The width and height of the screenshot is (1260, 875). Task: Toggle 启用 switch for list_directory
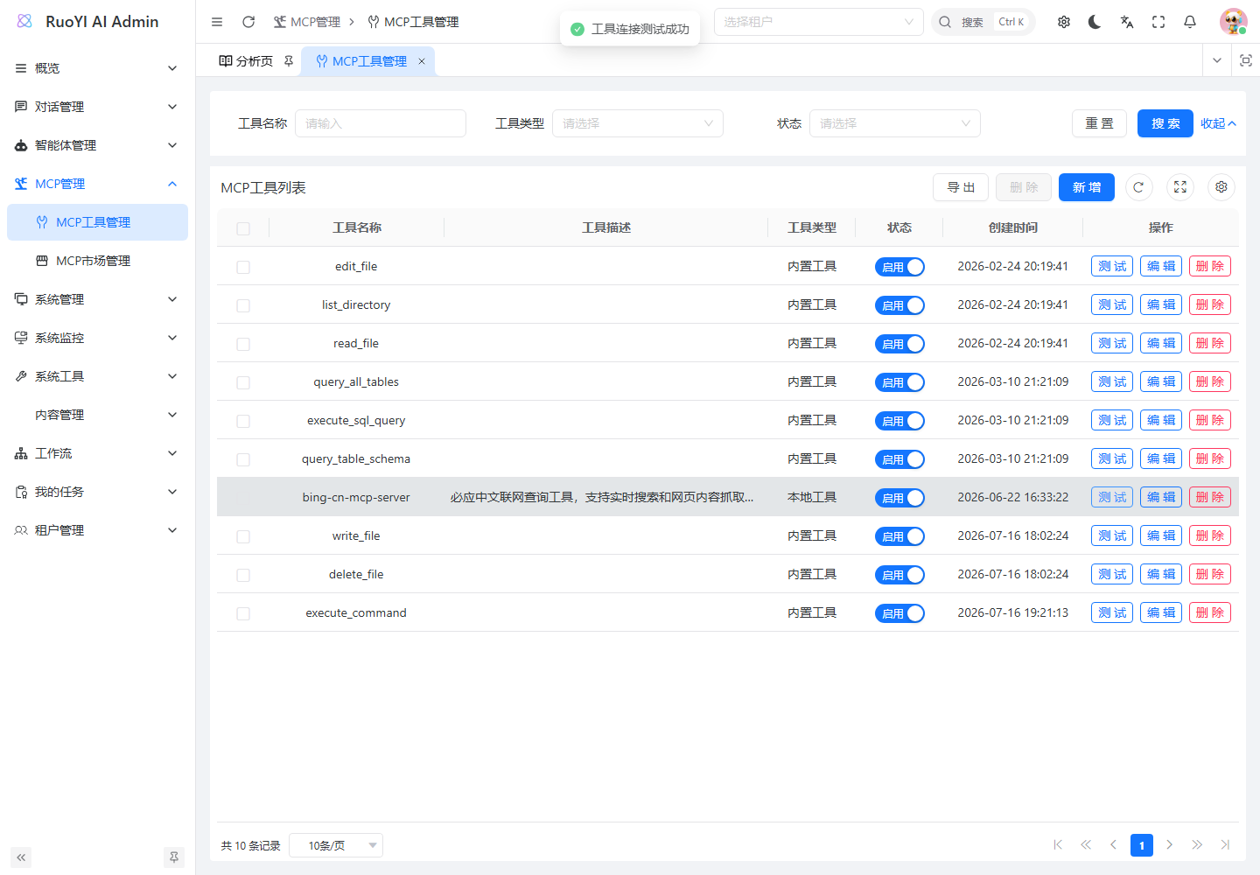(899, 305)
